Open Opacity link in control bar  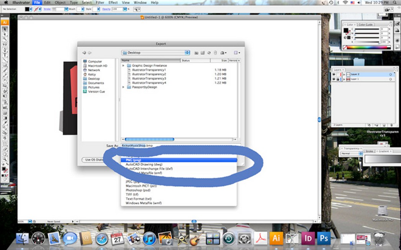(x=106, y=9)
